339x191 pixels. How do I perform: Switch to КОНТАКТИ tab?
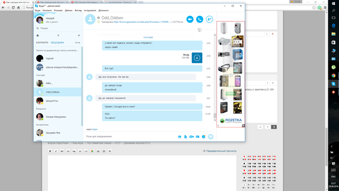[42, 43]
